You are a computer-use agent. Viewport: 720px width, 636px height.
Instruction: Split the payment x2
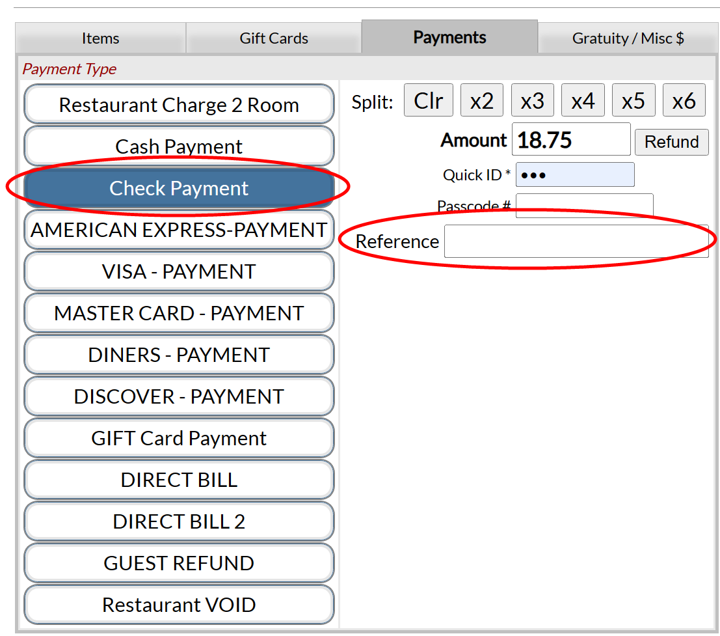482,100
